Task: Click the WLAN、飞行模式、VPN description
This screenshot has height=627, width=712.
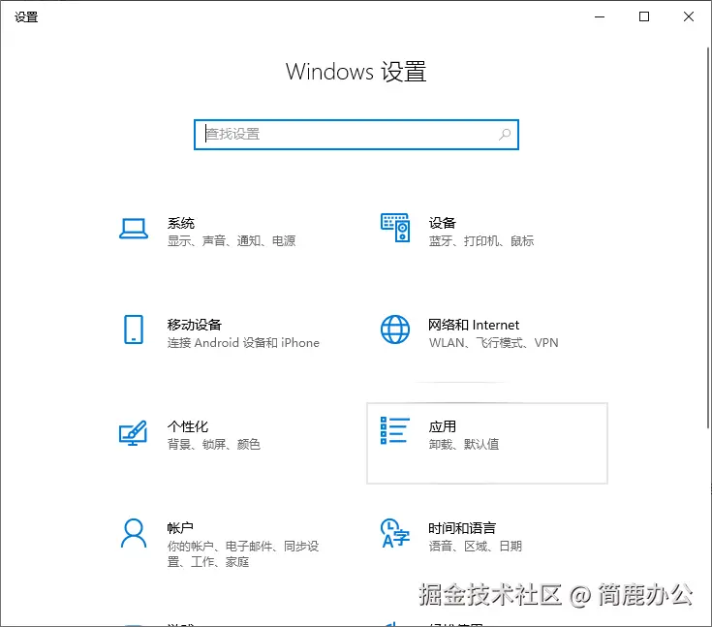Action: pyautogui.click(x=494, y=343)
